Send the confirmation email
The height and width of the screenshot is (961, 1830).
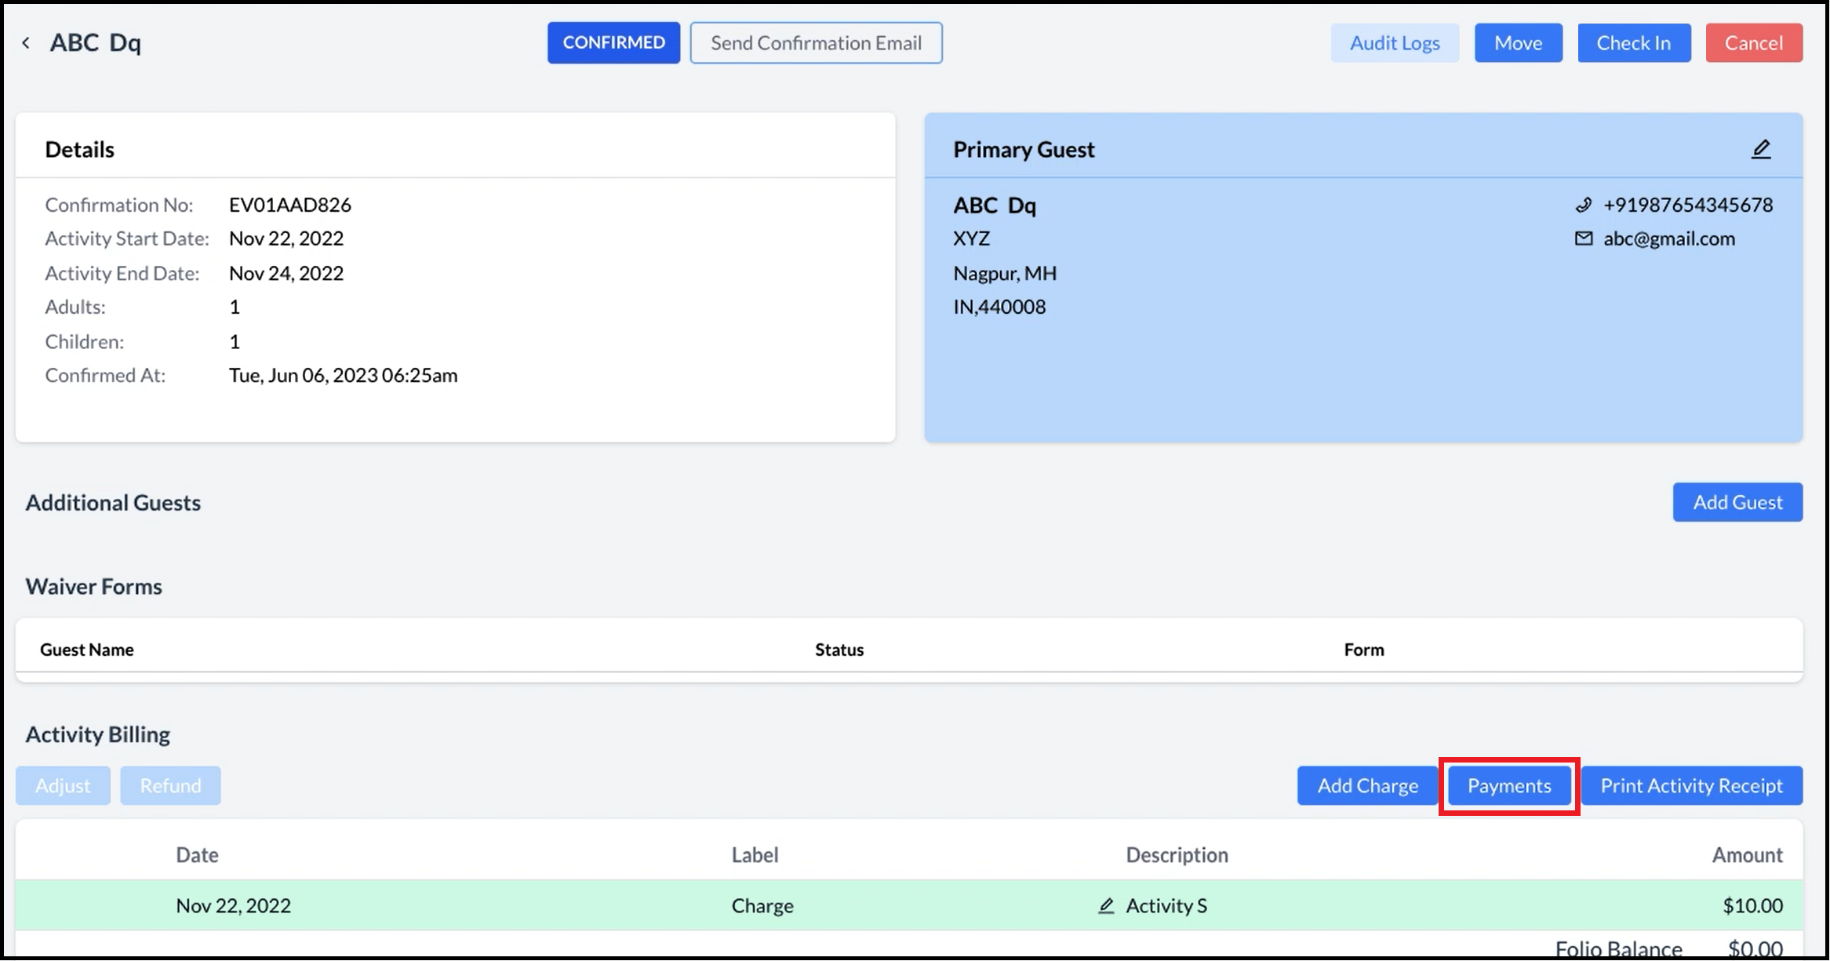(x=816, y=42)
